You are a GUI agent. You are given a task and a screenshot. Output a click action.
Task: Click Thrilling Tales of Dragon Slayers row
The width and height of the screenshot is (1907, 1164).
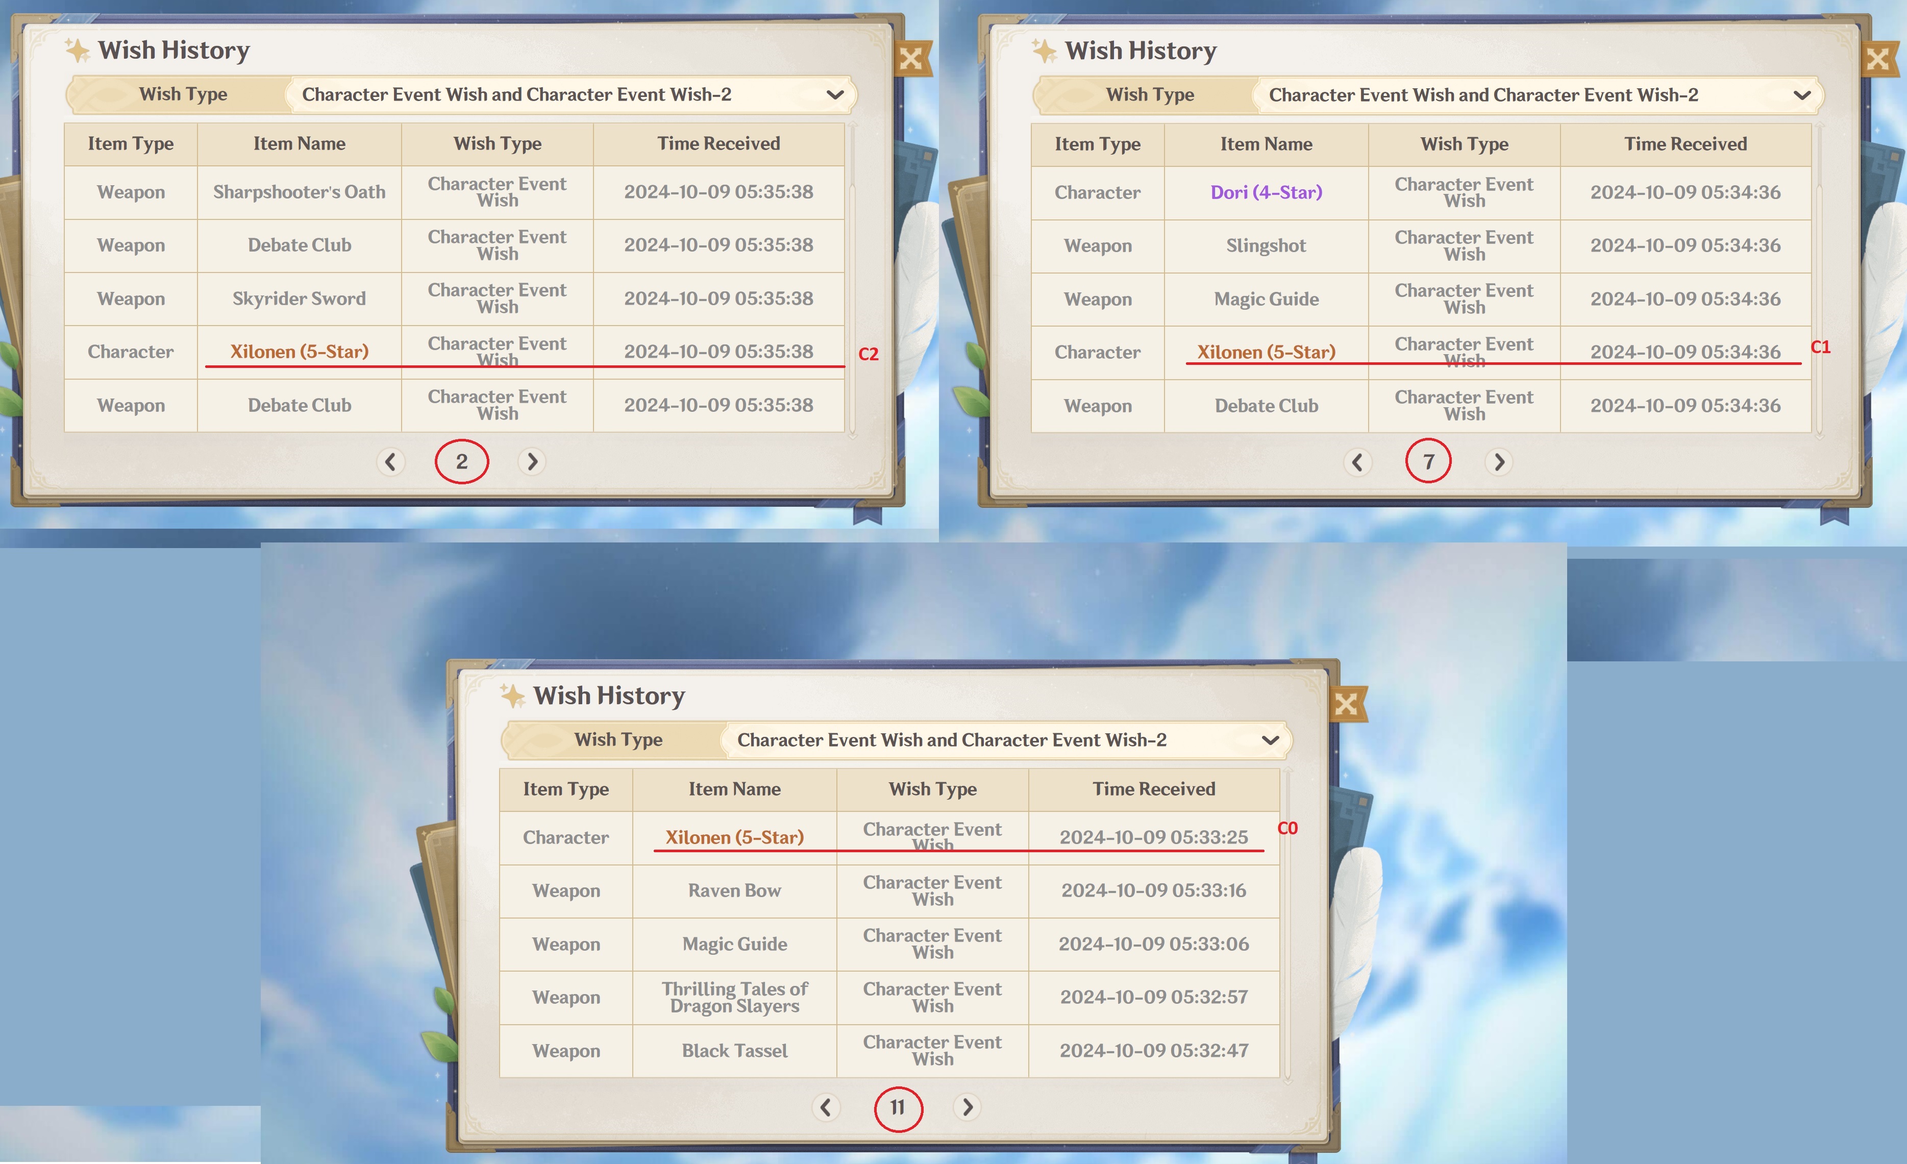pos(734,998)
